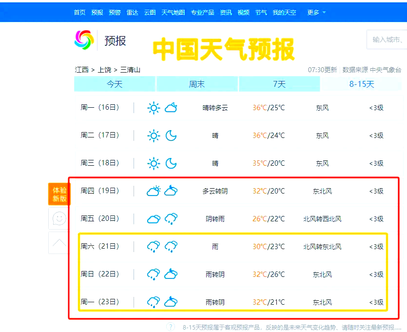Click the overcast cloud icon for 周五 (20日)
This screenshot has height=332, width=407.
pos(154,219)
